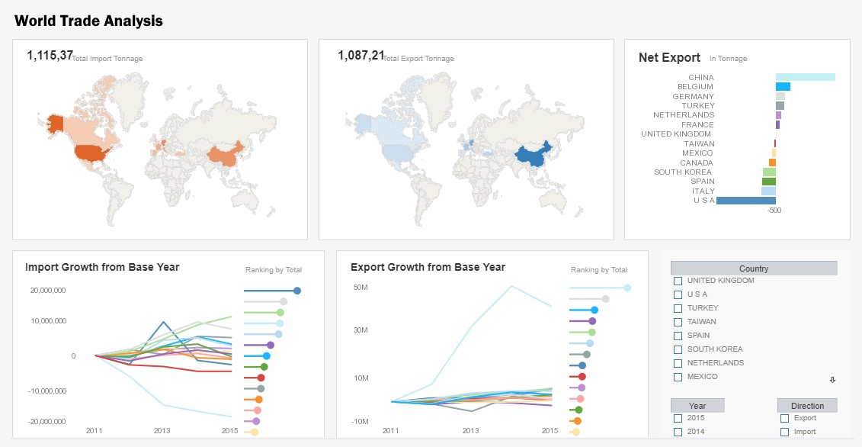The image size is (862, 447).
Task: Tick the 2014 year checkbox
Action: [678, 432]
